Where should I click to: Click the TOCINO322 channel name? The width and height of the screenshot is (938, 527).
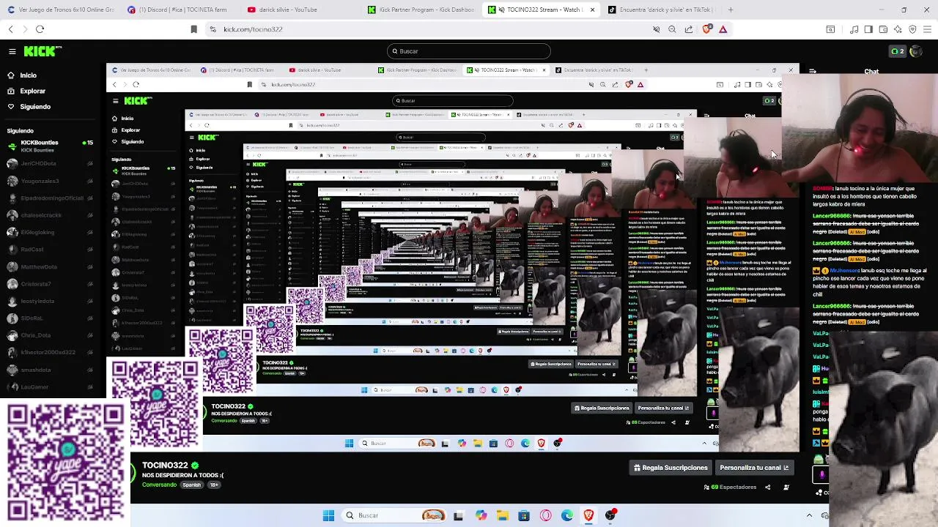click(165, 466)
